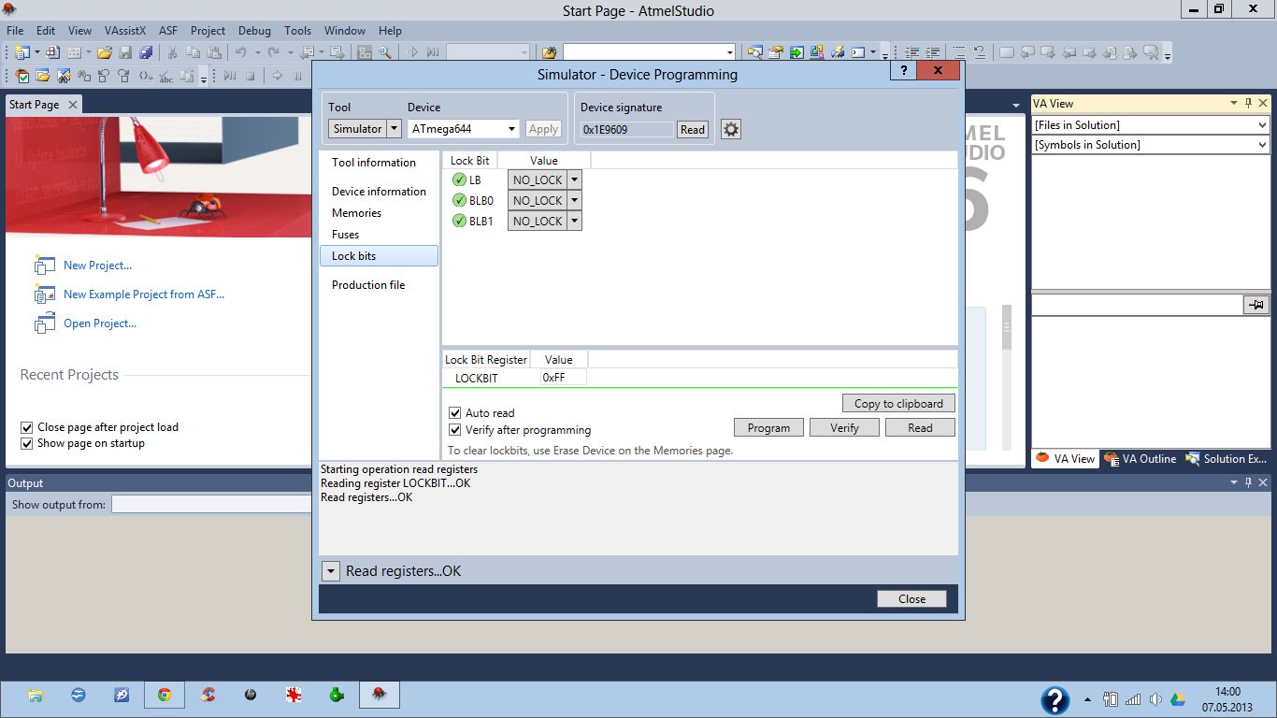The width and height of the screenshot is (1277, 718).
Task: Expand the status history arrow beside Read registers...OK
Action: (330, 571)
